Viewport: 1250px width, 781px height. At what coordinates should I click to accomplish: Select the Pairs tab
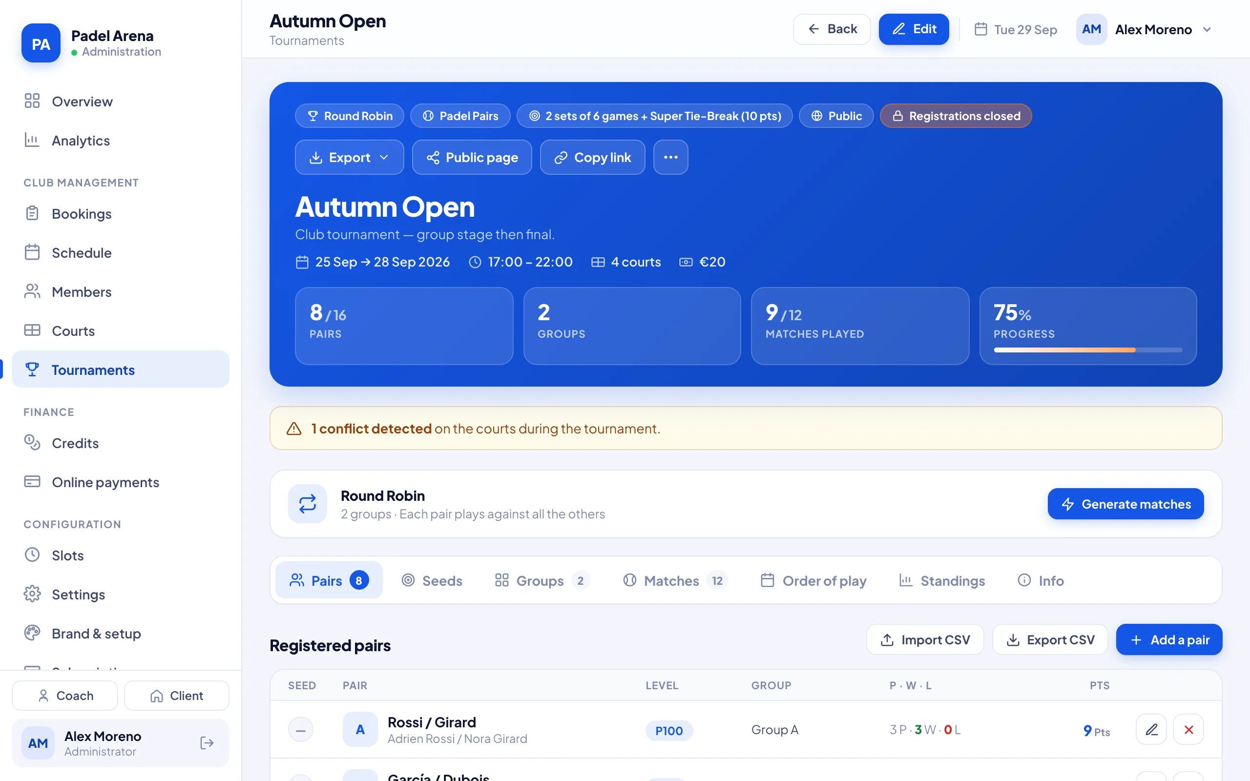pos(329,580)
